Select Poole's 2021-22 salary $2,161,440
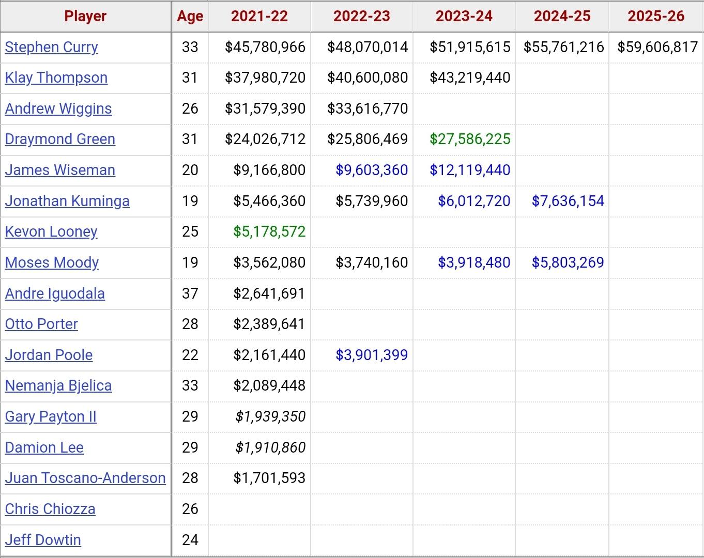The image size is (704, 558). pos(269,355)
